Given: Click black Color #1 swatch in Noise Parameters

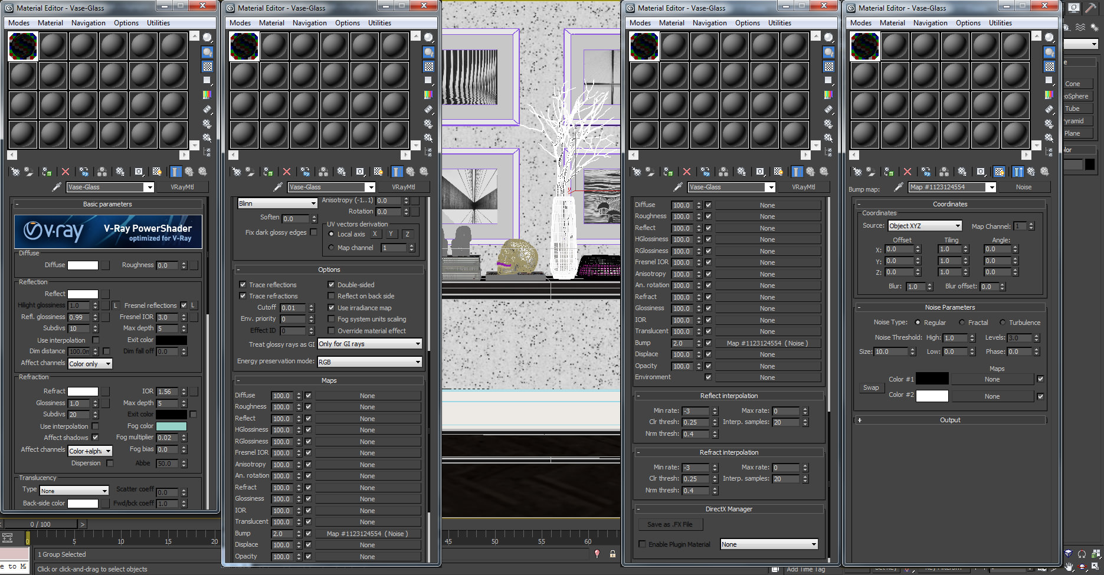Looking at the screenshot, I should 932,379.
